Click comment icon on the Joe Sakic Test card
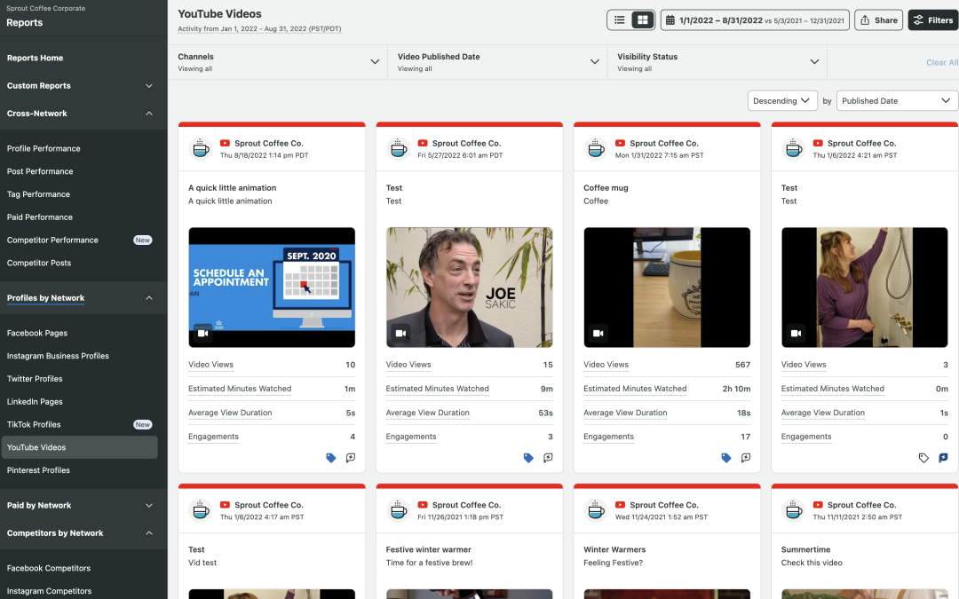The image size is (959, 599). pyautogui.click(x=548, y=458)
